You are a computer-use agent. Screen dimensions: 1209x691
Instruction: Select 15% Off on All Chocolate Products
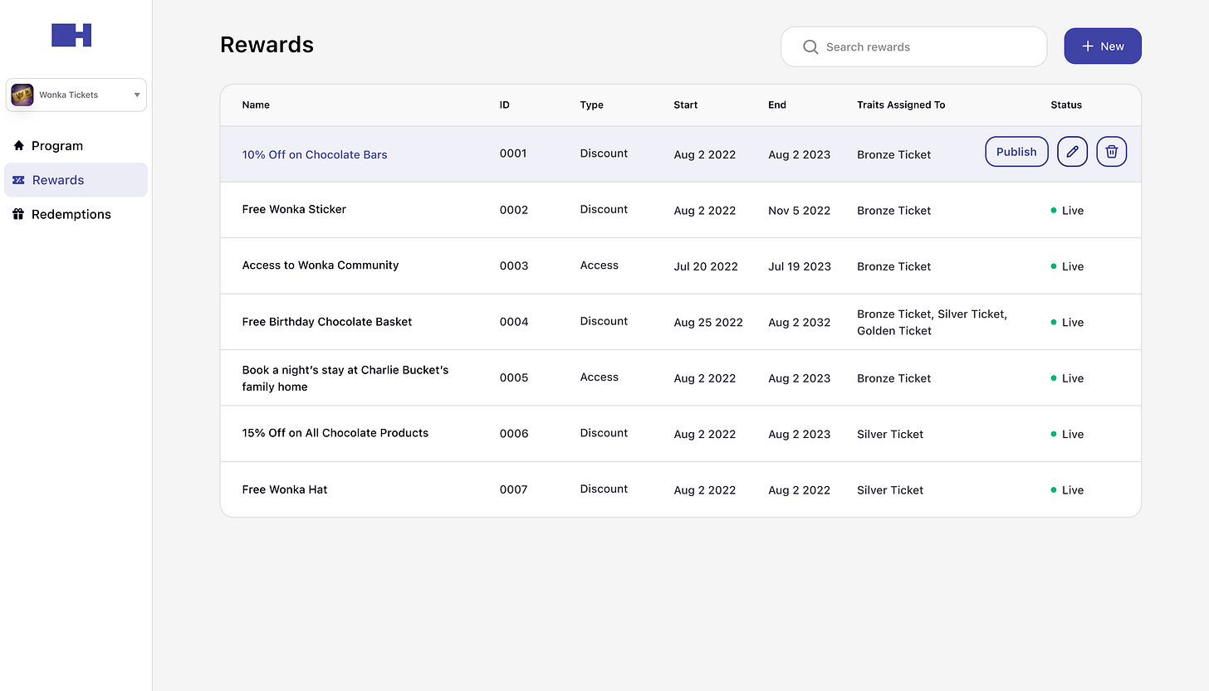335,433
